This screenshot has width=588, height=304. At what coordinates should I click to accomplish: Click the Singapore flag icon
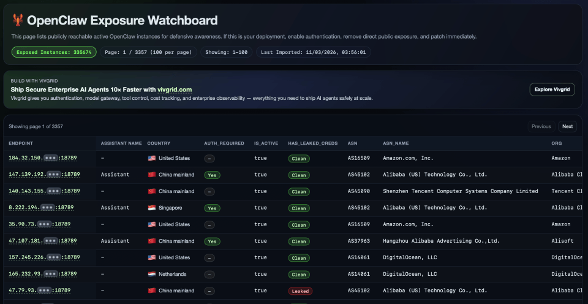pyautogui.click(x=151, y=208)
